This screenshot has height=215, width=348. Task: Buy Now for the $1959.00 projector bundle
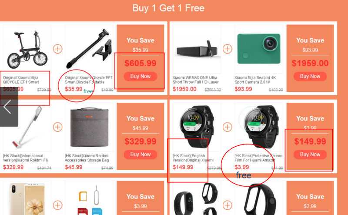tap(310, 77)
